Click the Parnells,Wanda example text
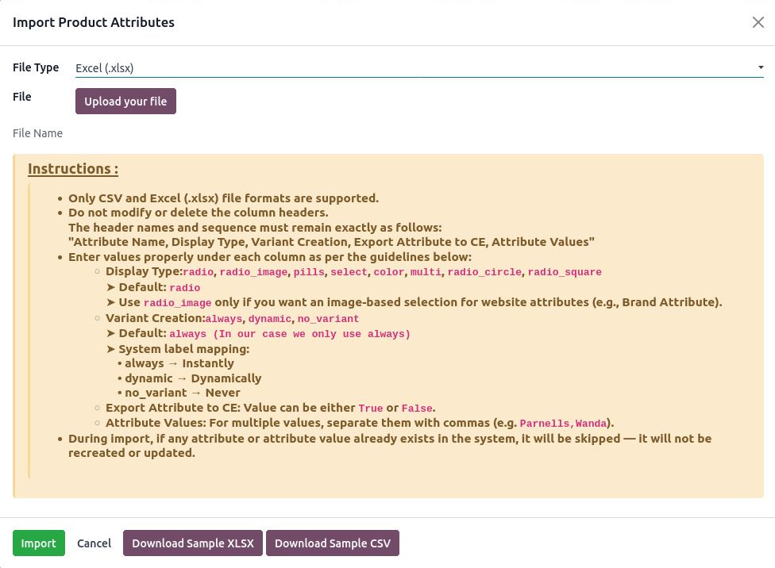Viewport: 775px width, 568px height. point(563,423)
